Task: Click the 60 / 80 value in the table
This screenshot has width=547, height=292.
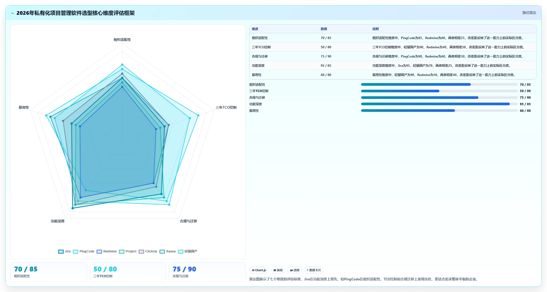Action: [326, 75]
